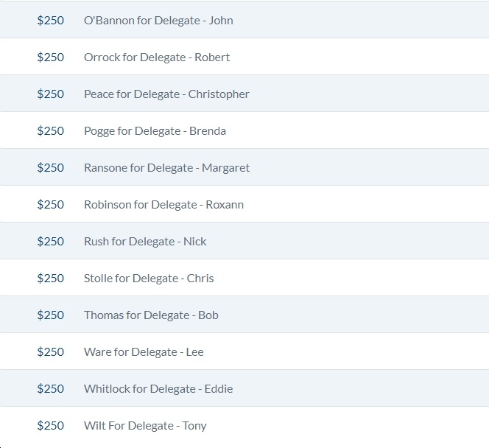Click $250 amount beside Wilt
The width and height of the screenshot is (489, 448).
tap(51, 426)
